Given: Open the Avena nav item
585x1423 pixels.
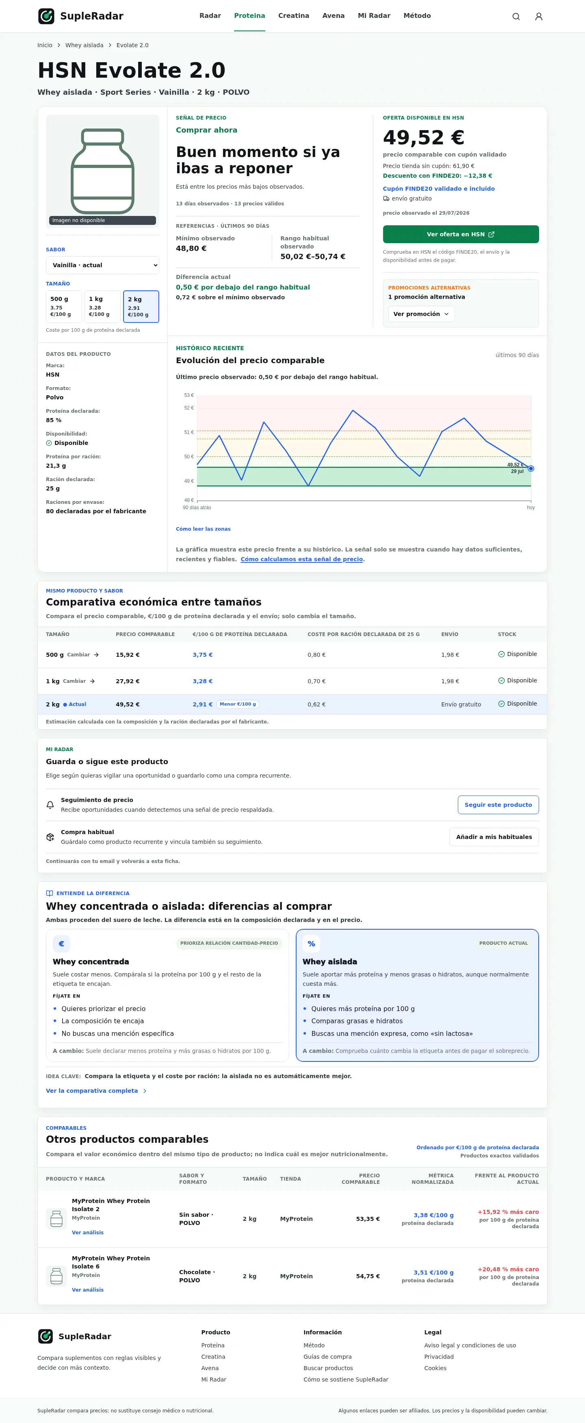Looking at the screenshot, I should pyautogui.click(x=334, y=15).
